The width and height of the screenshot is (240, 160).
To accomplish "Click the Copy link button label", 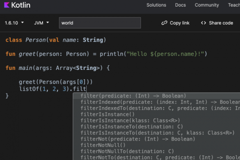I will pos(179,23).
